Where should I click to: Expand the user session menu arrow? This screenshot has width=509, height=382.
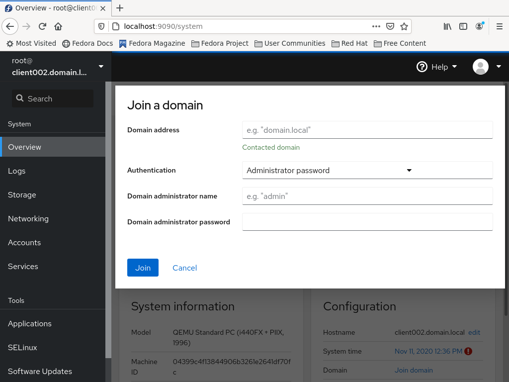(x=499, y=67)
